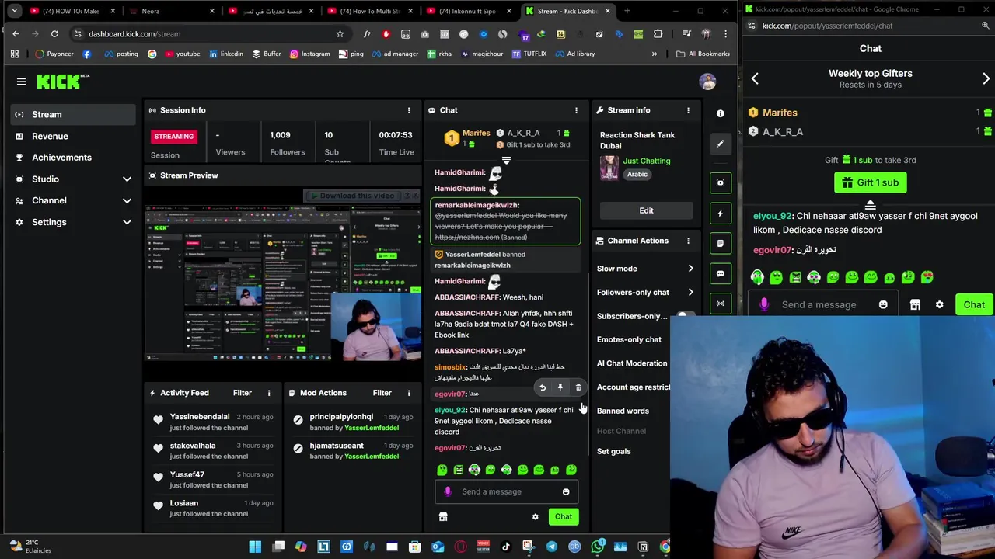Open Mod Actions options menu

[409, 393]
